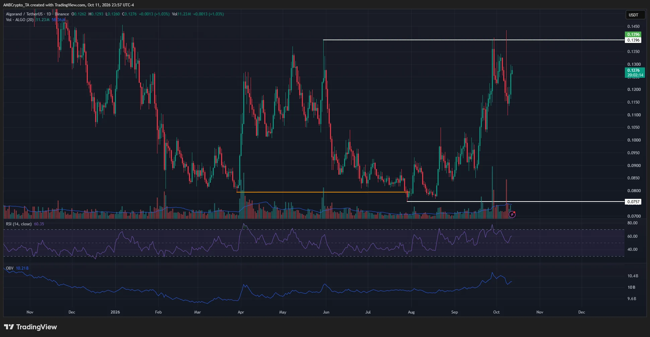Click the open value O0.1262 in legend
Viewport: 650px width, 337px height.
(x=79, y=14)
